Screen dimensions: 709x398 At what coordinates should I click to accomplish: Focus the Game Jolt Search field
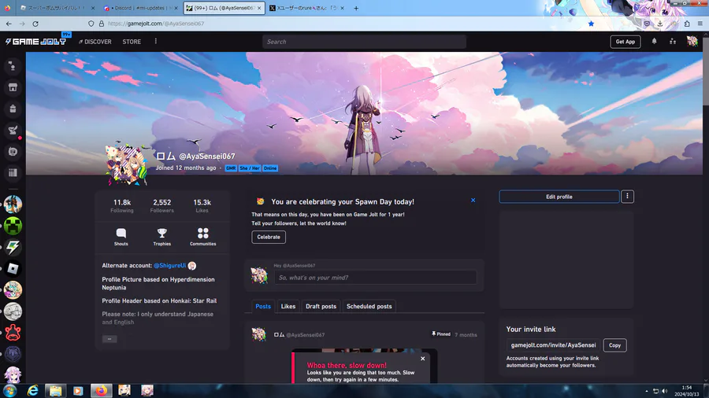(364, 42)
